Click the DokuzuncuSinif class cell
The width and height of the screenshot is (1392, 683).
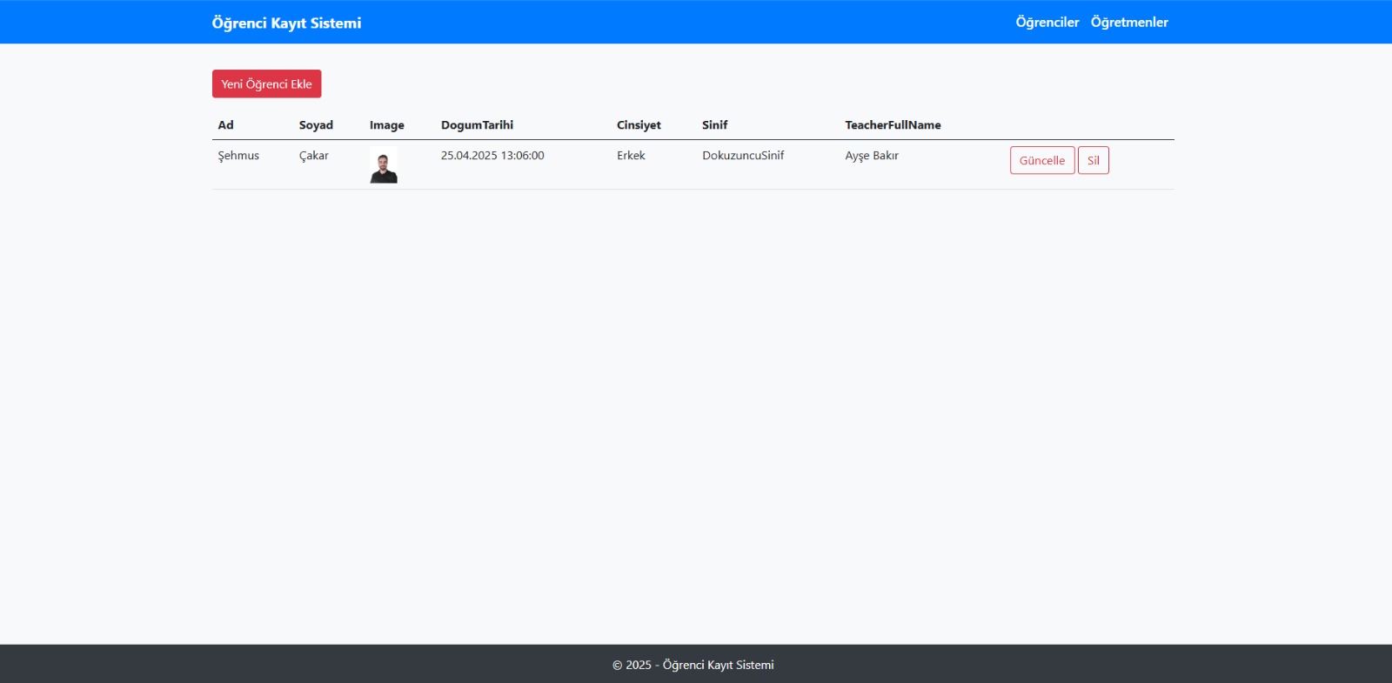pyautogui.click(x=743, y=156)
